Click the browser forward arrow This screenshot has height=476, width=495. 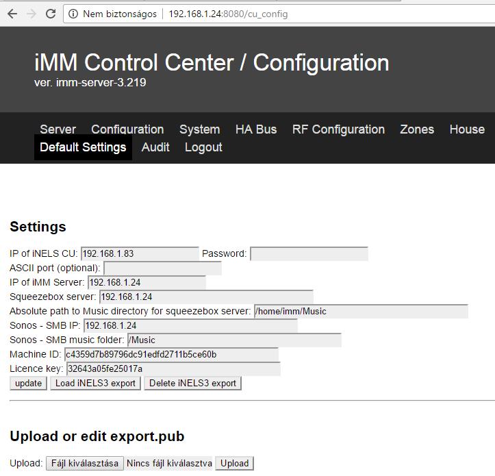pyautogui.click(x=31, y=14)
